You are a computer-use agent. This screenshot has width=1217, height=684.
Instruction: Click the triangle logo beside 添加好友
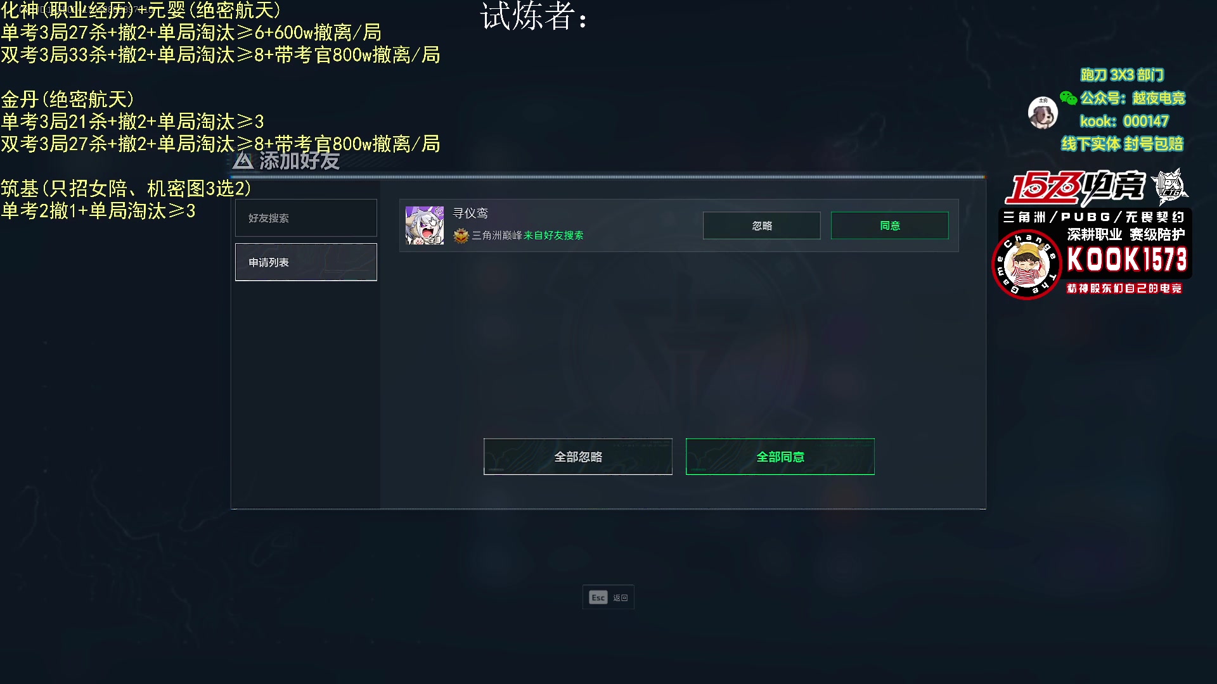click(243, 161)
